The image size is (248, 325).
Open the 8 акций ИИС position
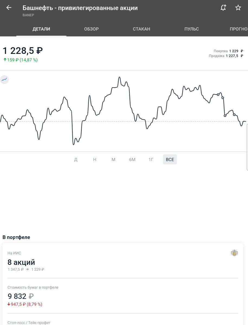tap(21, 262)
